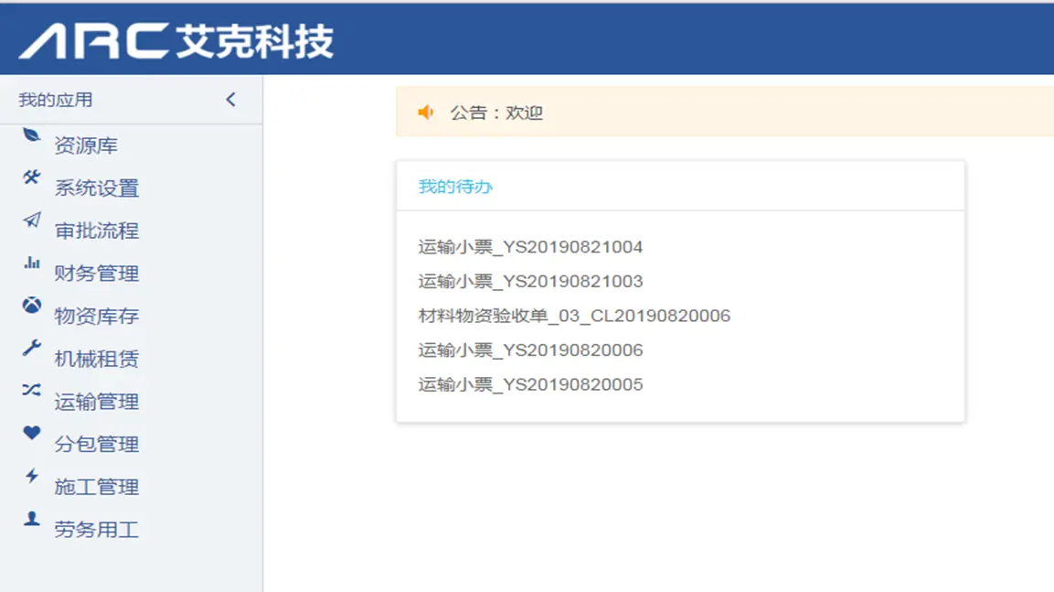Click the speaker icon in announcement bar
The width and height of the screenshot is (1054, 592).
pyautogui.click(x=425, y=113)
